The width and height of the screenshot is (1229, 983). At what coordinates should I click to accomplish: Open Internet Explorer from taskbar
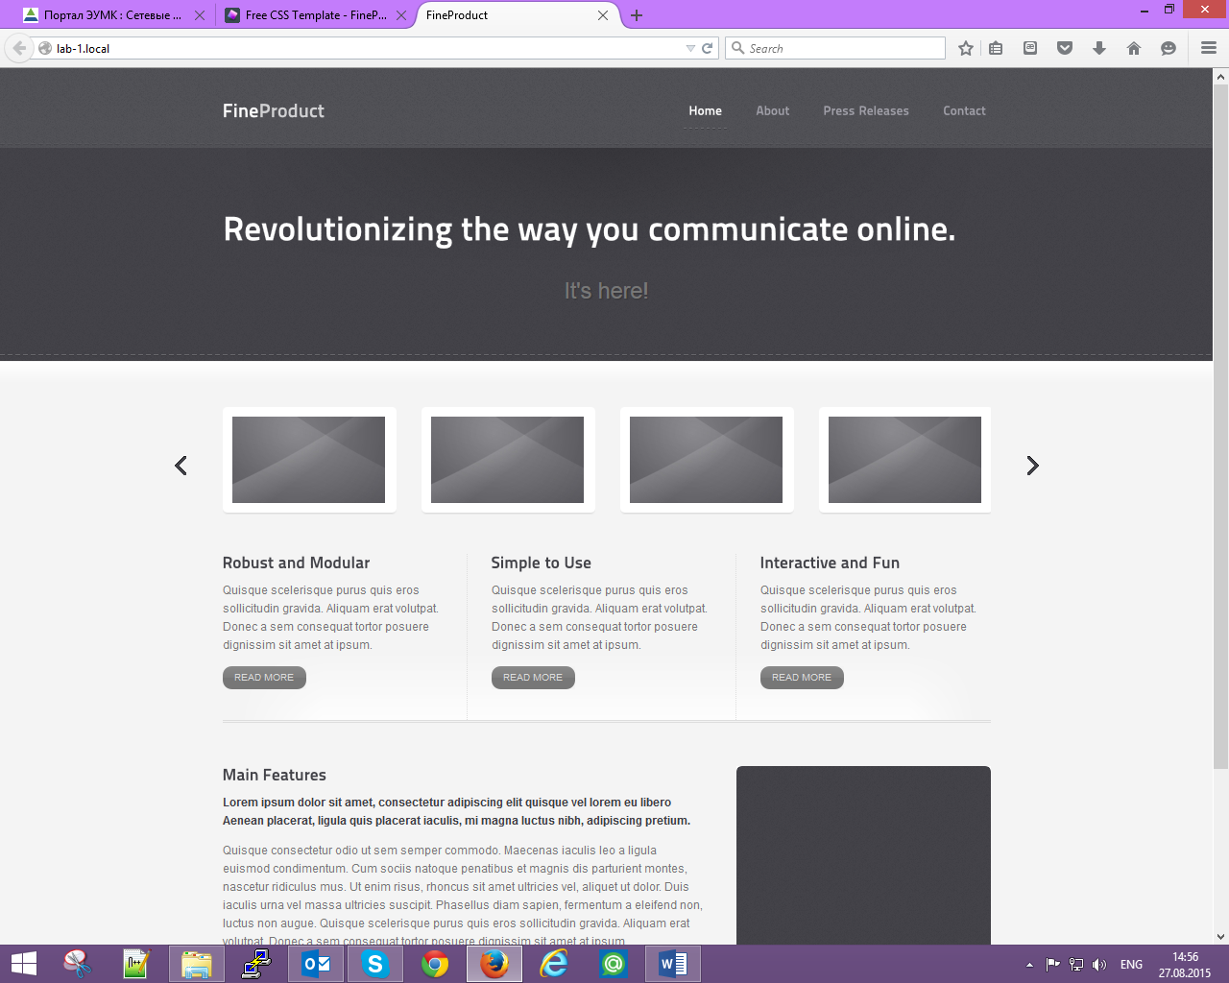coord(554,964)
